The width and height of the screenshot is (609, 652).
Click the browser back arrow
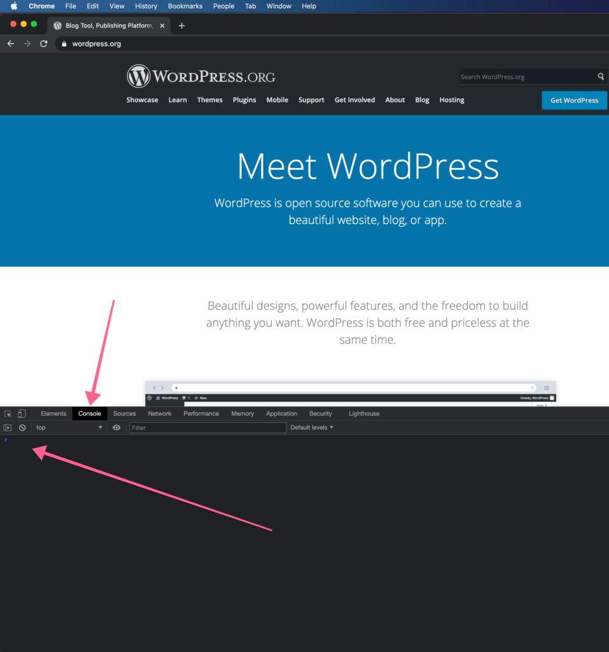[10, 44]
